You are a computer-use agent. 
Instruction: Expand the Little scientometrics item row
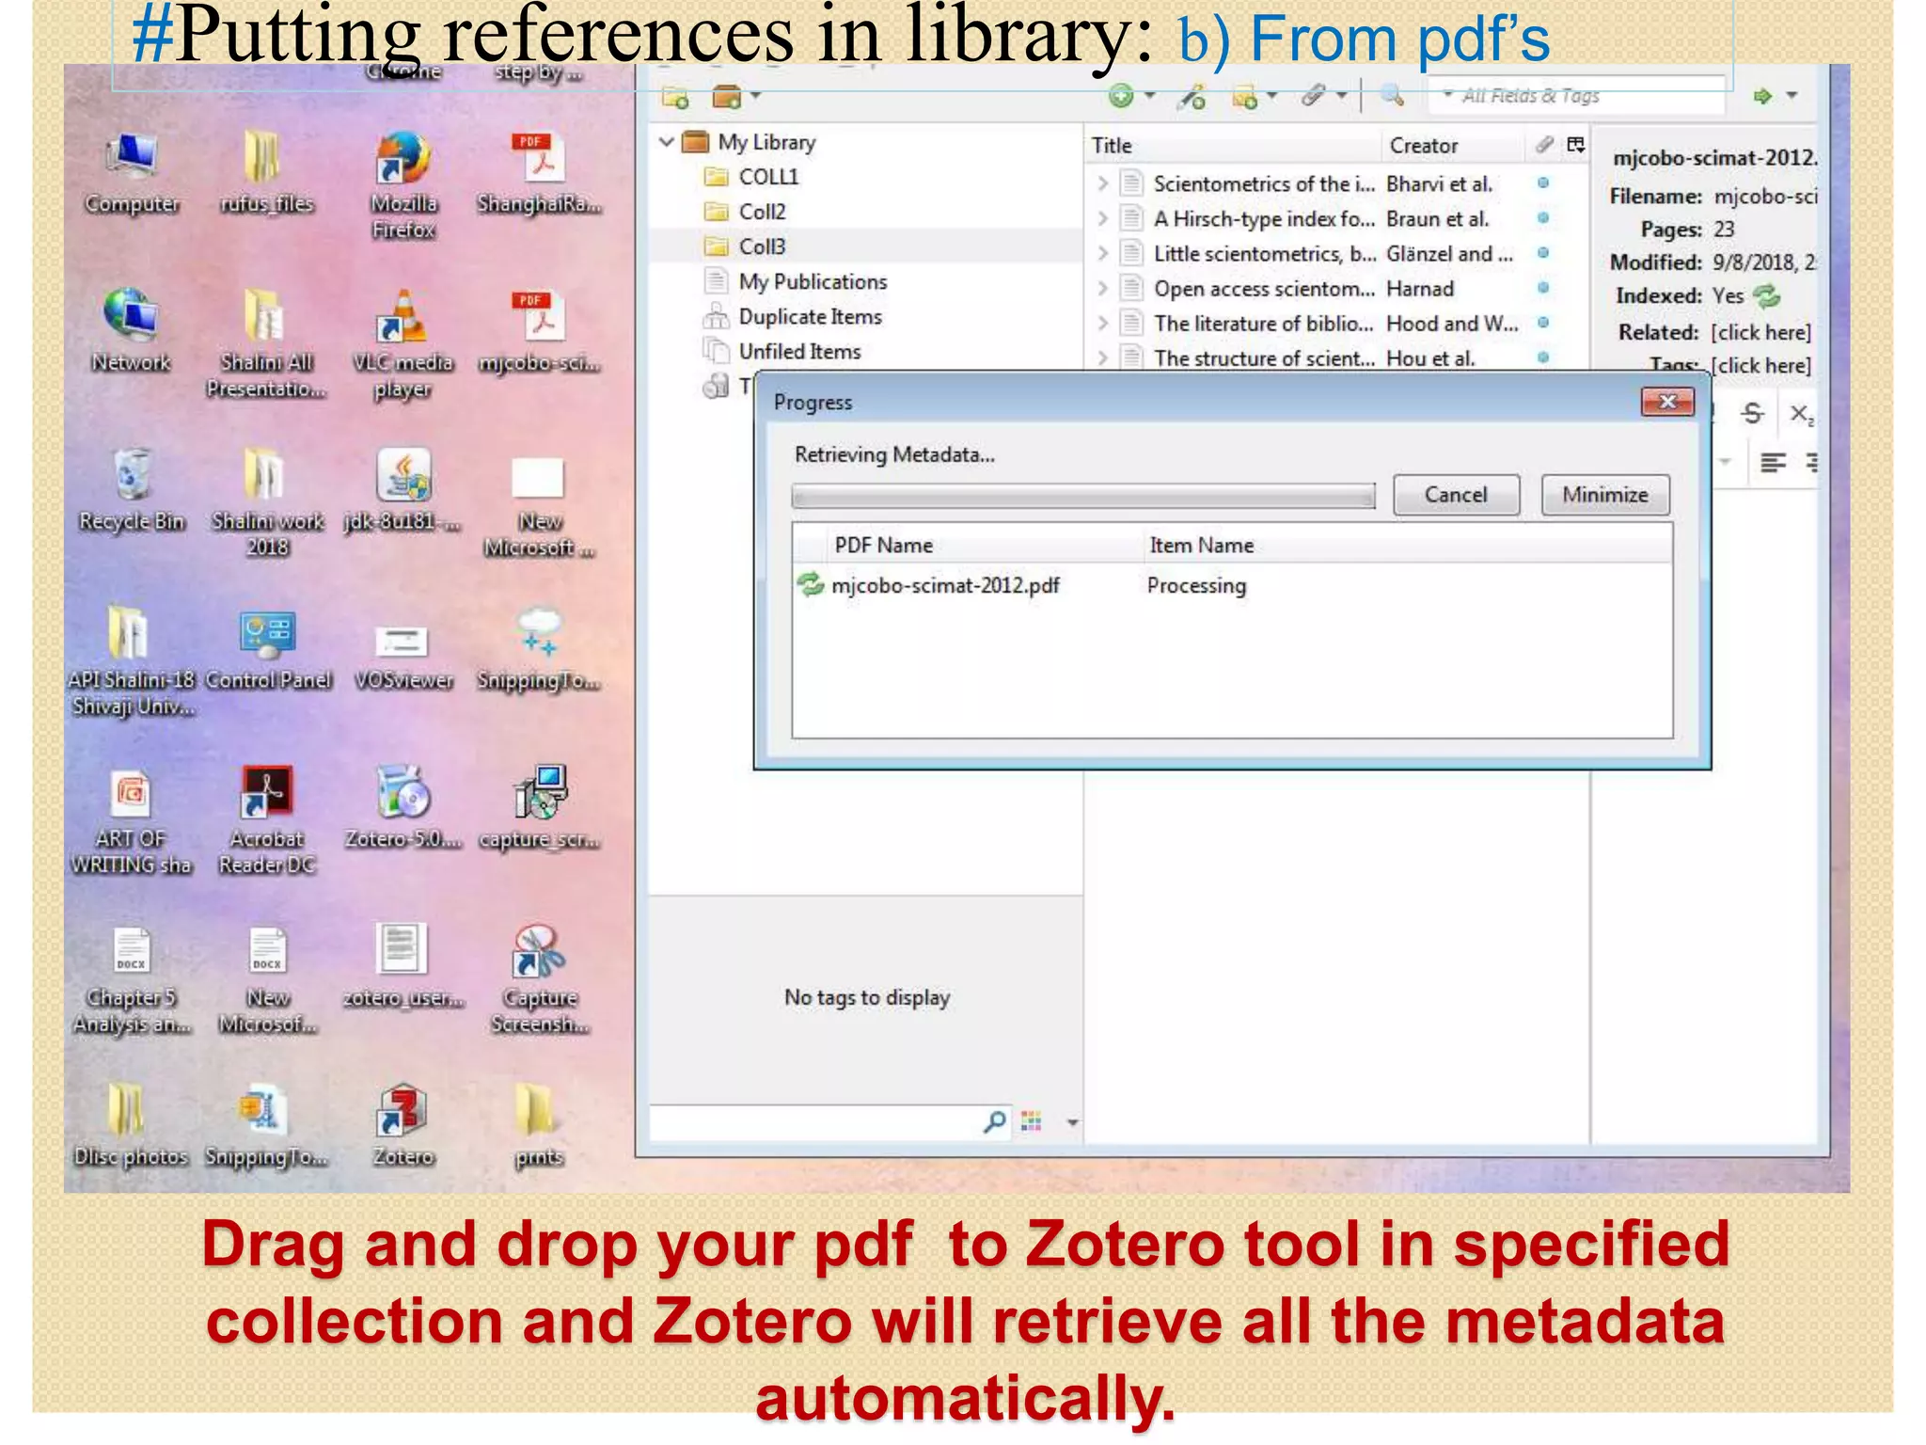click(1103, 253)
